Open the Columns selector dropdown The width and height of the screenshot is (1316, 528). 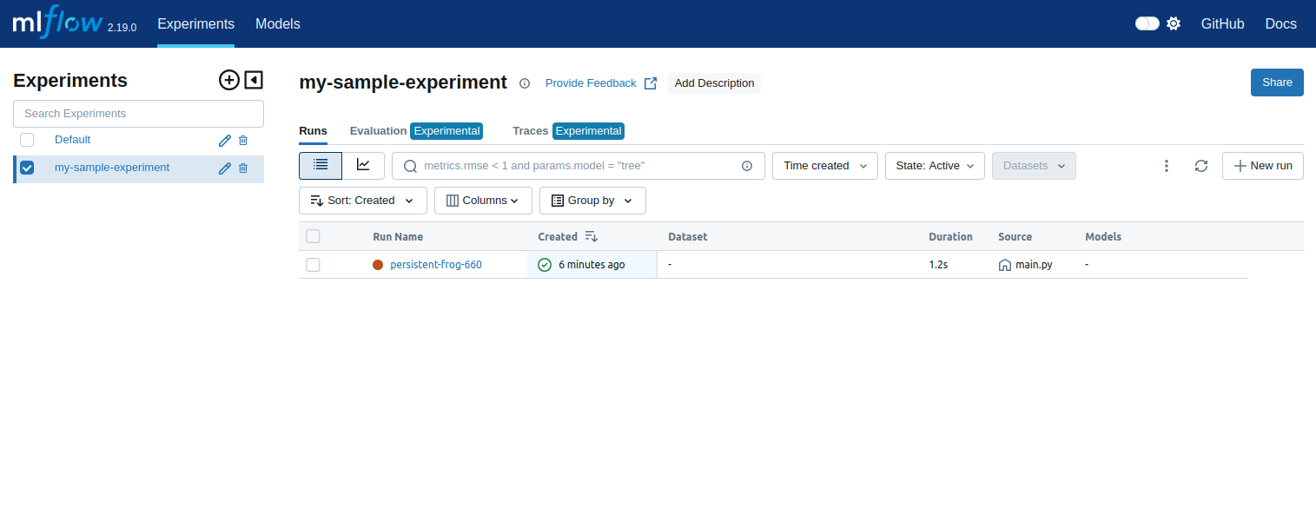pos(483,201)
